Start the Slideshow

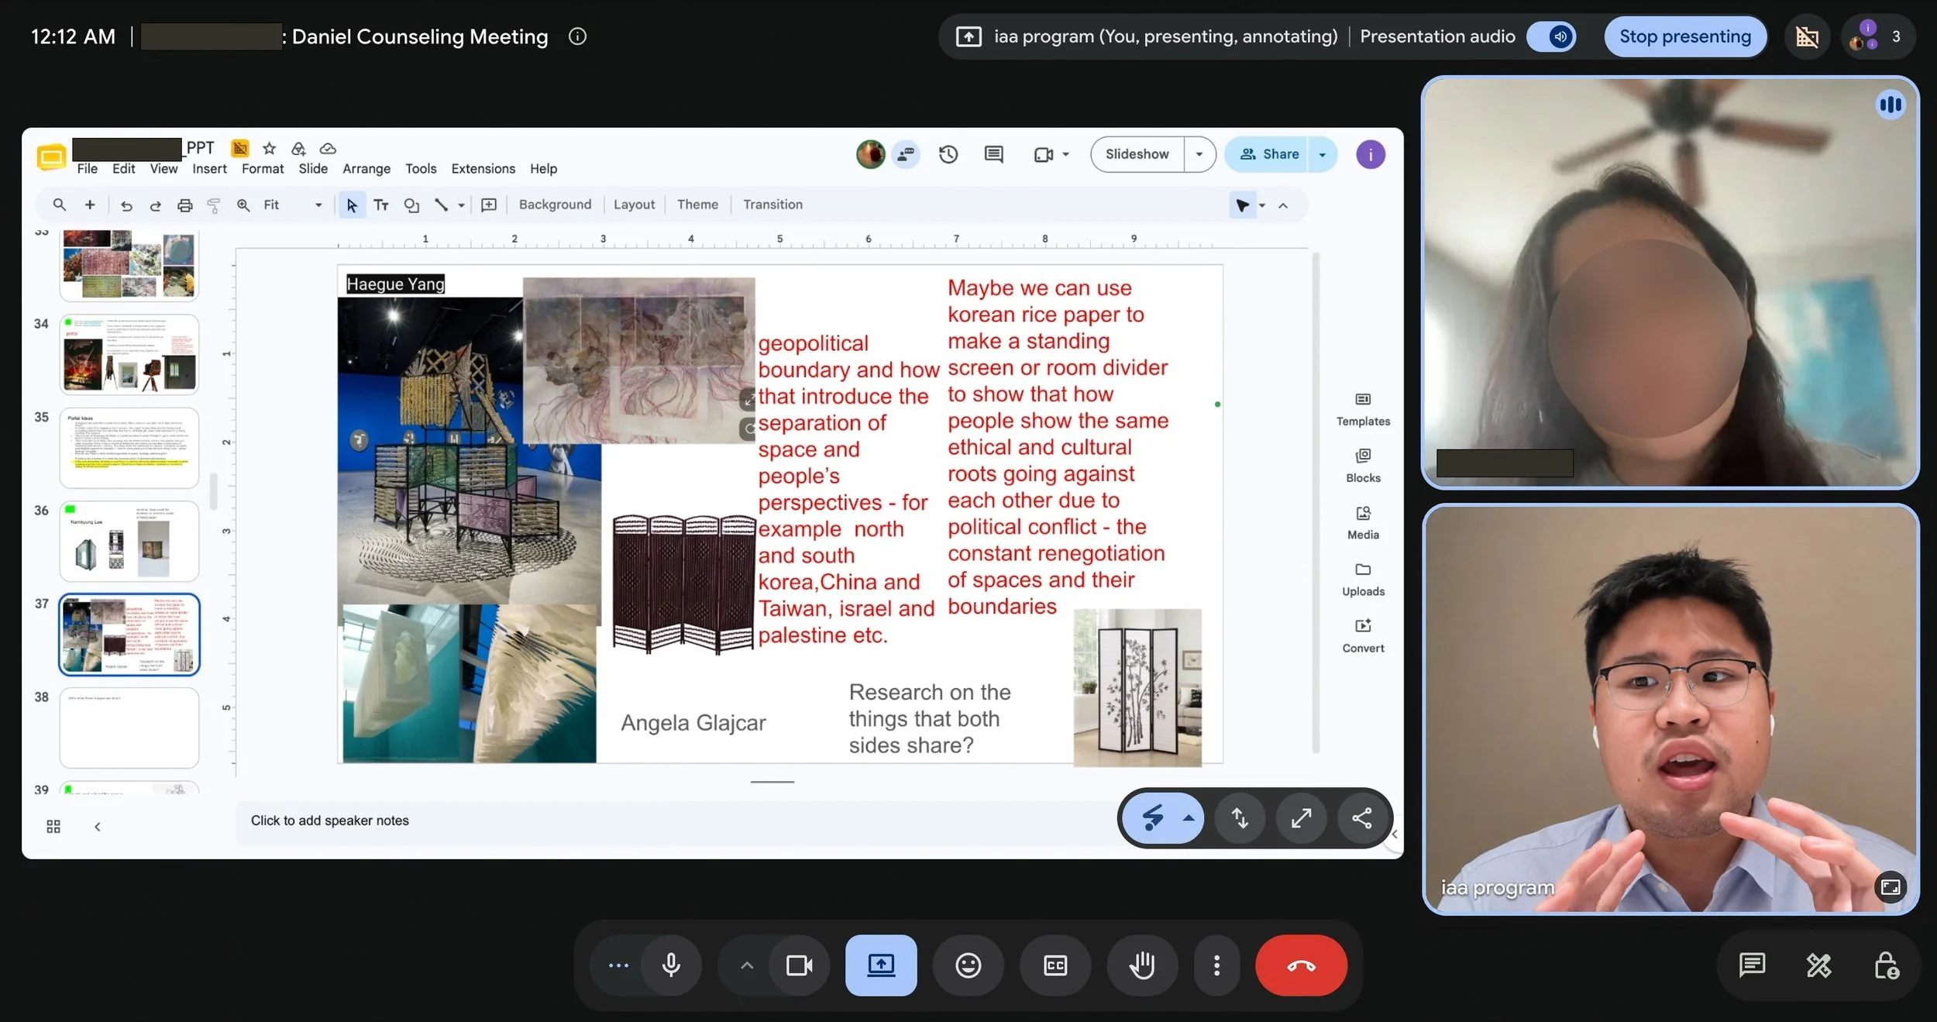1137,154
